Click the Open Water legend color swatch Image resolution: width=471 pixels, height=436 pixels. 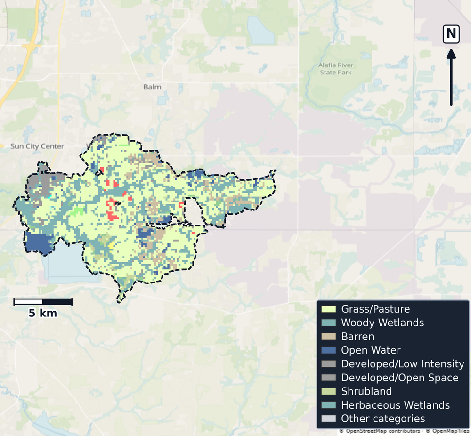click(x=328, y=350)
